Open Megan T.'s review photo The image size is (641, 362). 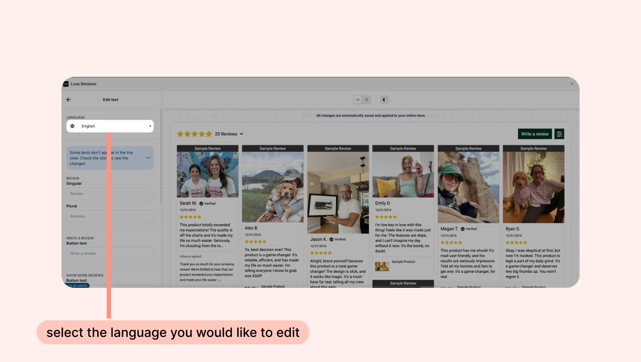click(x=468, y=187)
